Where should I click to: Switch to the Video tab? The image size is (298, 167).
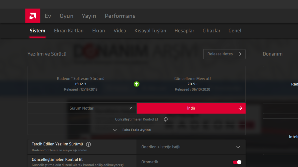[x=120, y=31]
